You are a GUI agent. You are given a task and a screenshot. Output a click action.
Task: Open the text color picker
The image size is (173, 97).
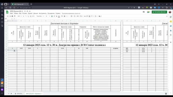59,16
